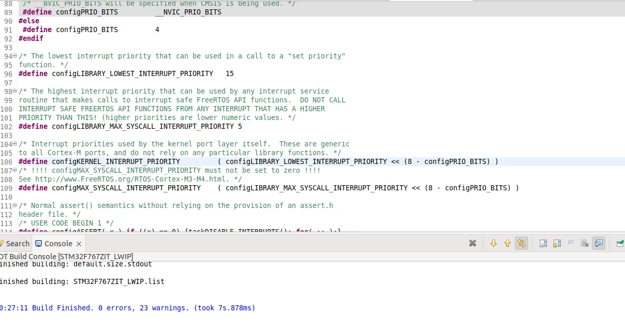625x329 pixels.
Task: Close the Console tab
Action: (x=79, y=244)
